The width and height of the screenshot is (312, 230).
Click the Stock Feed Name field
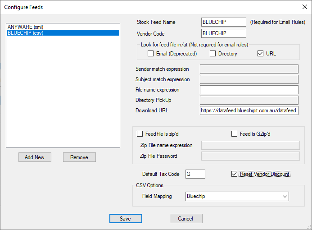[x=224, y=22]
